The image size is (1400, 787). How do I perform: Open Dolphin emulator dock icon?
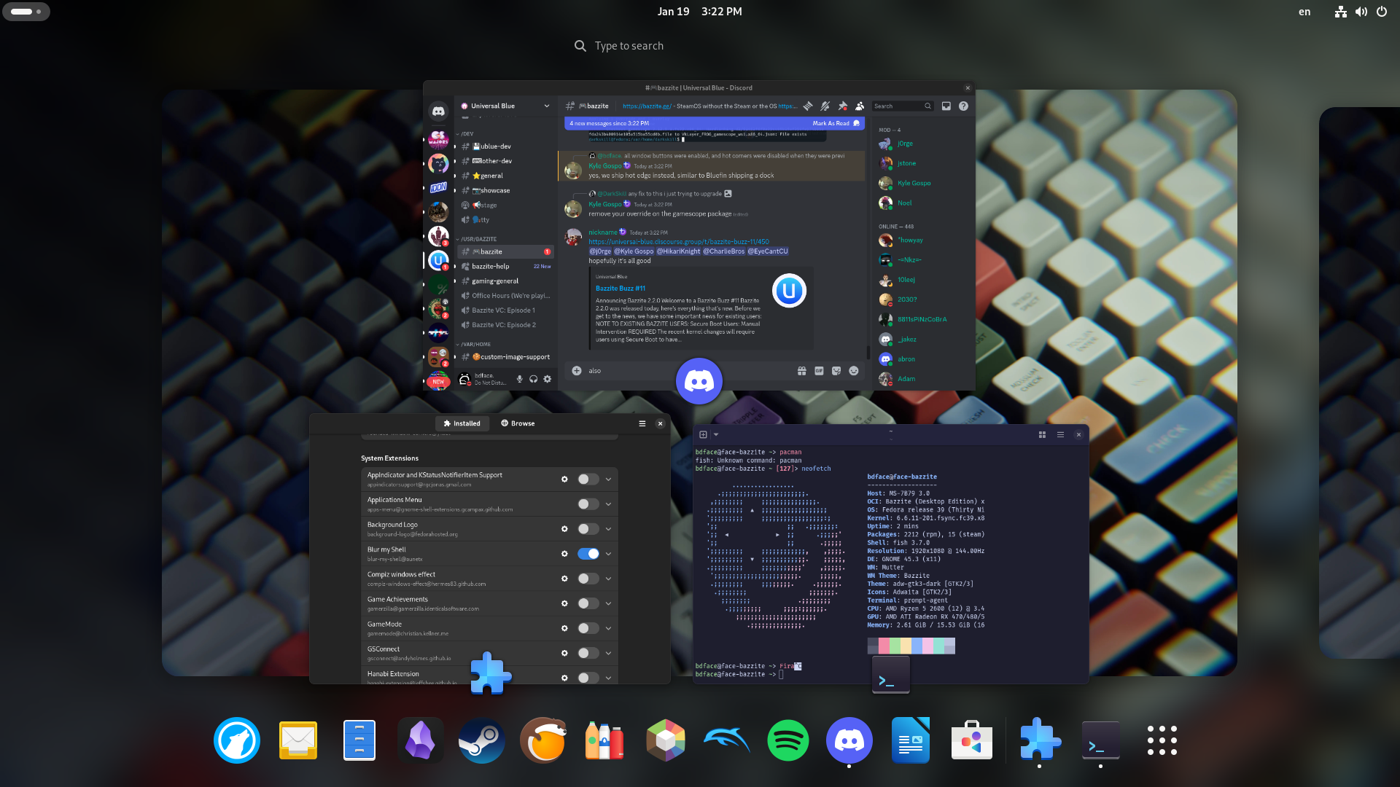coord(726,740)
